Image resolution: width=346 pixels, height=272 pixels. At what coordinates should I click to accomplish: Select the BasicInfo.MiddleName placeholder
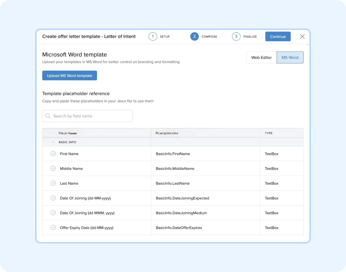coord(175,168)
